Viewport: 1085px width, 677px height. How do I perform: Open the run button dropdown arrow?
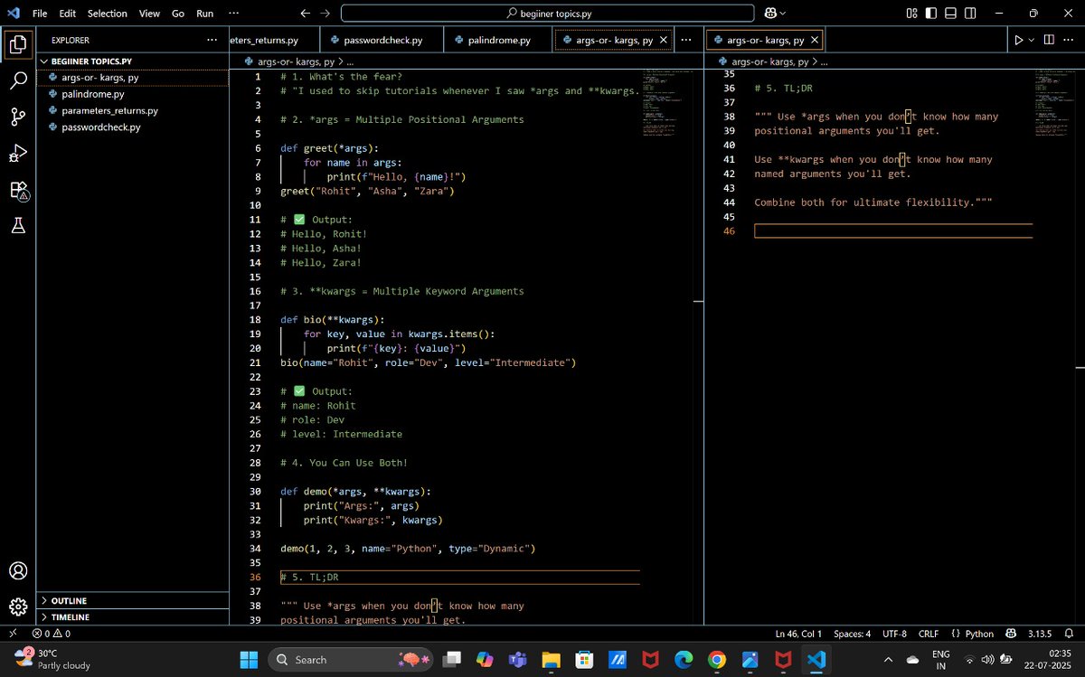tap(1032, 40)
